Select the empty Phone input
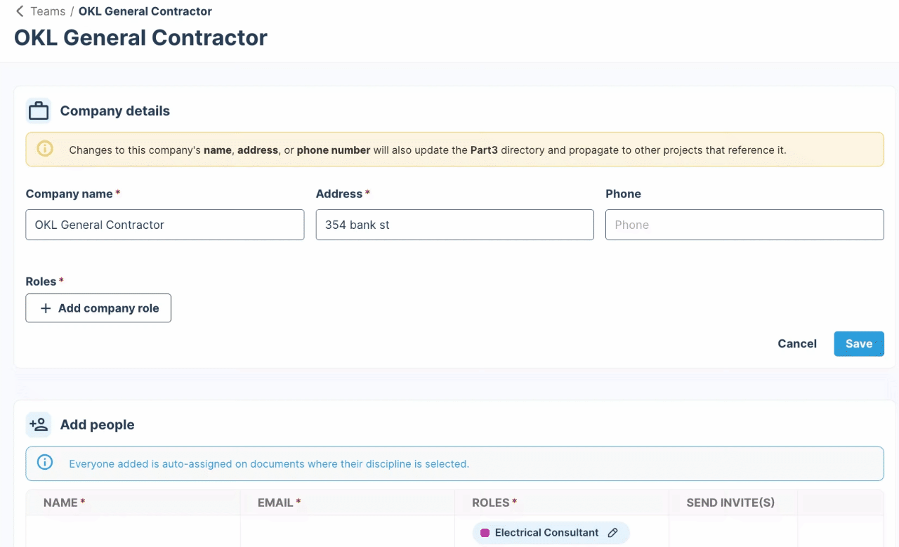This screenshot has height=547, width=899. 744,225
